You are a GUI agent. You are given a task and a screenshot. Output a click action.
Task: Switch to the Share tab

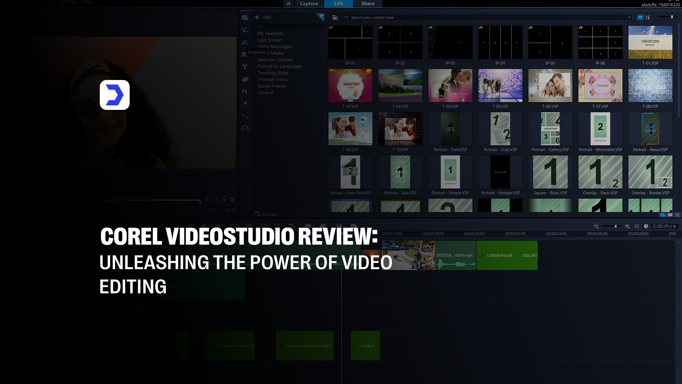(x=368, y=4)
